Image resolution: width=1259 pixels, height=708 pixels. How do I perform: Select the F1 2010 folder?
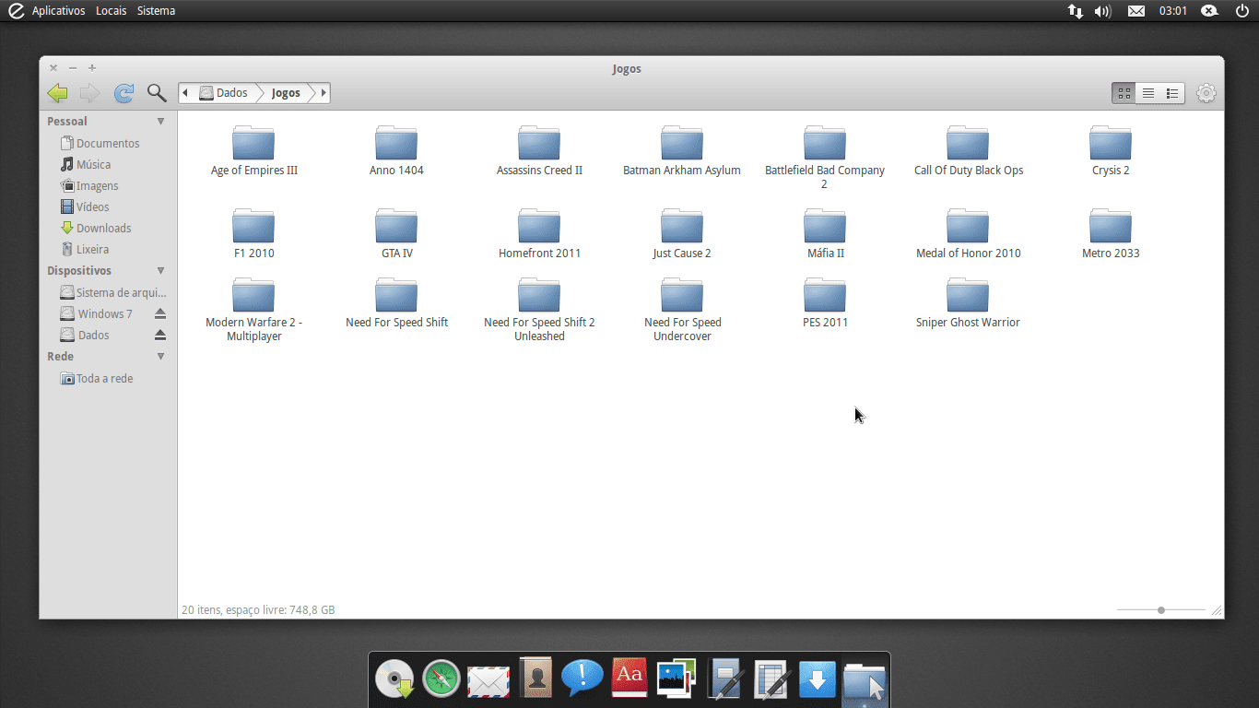point(253,234)
